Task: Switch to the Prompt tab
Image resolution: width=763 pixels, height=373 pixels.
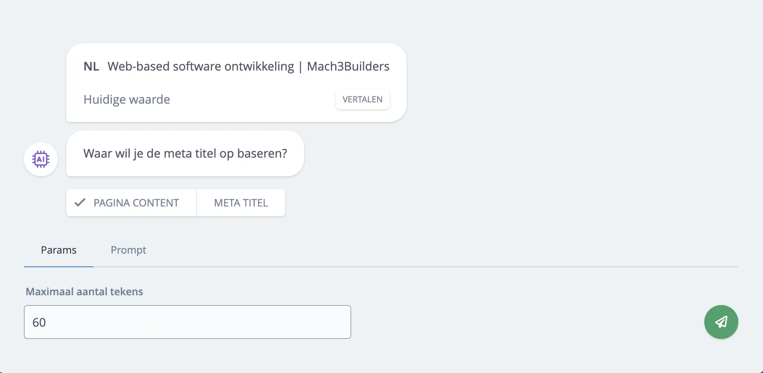Action: [128, 250]
